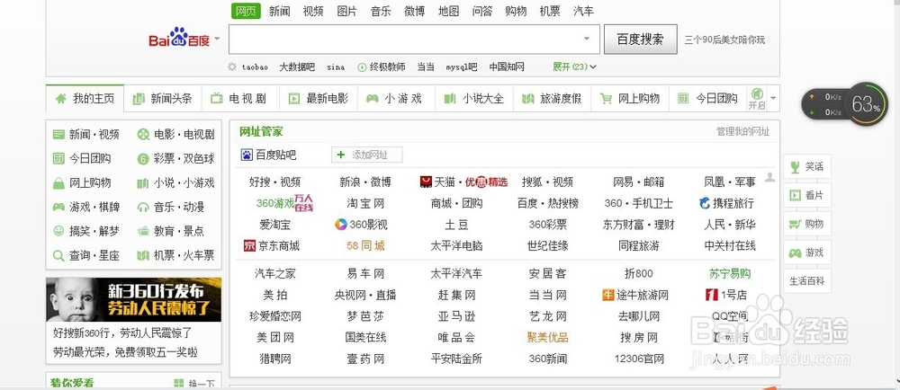Open the 唯品会 link

[456, 337]
